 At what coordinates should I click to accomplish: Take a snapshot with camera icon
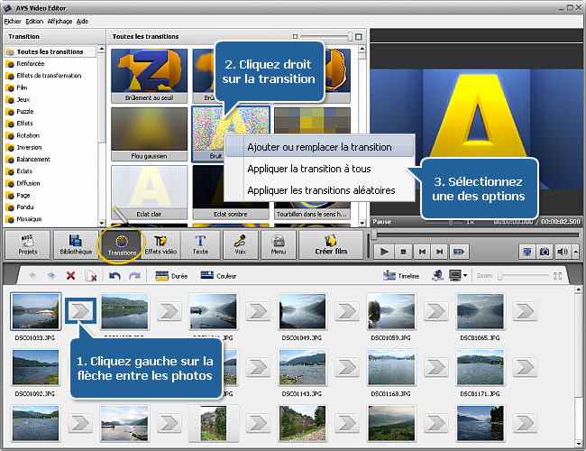546,252
